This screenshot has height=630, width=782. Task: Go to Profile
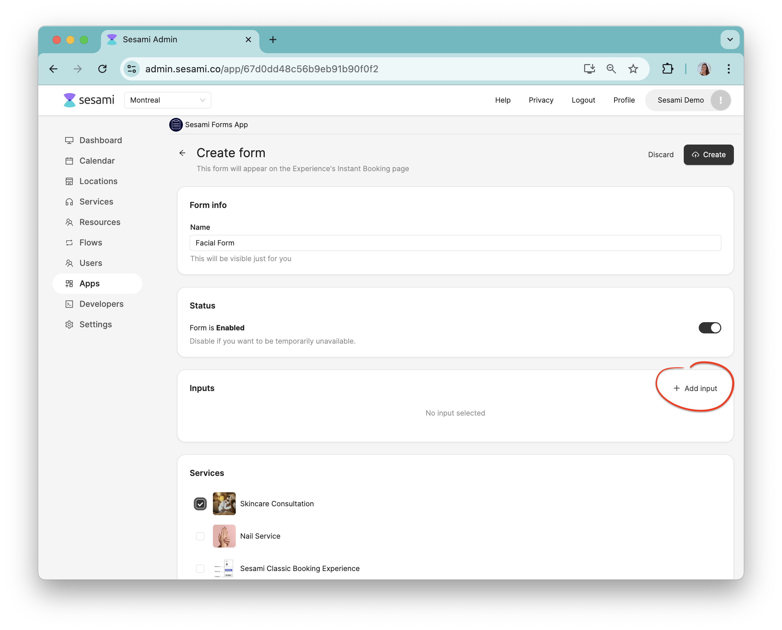(624, 100)
